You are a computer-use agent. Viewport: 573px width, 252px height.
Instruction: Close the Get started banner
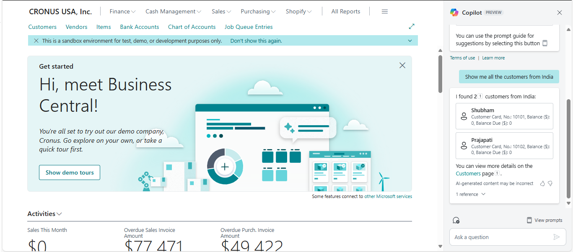pos(402,65)
